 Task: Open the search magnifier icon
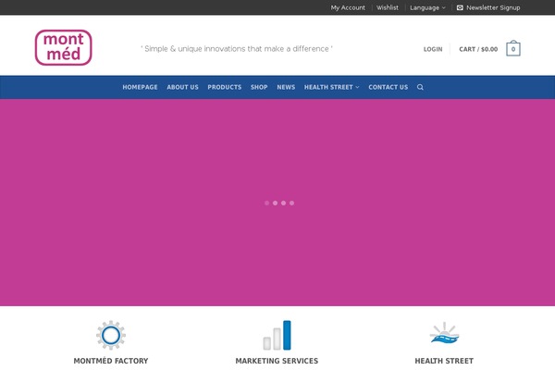point(420,87)
